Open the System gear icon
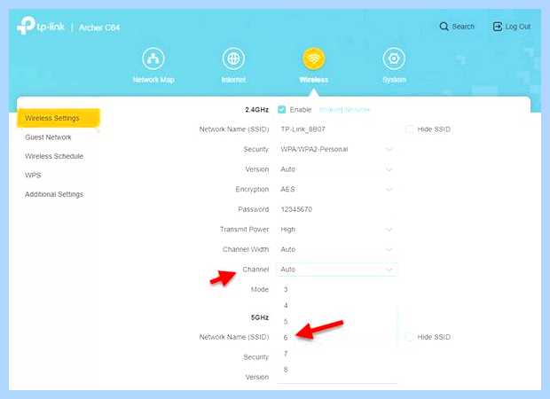This screenshot has width=550, height=399. pyautogui.click(x=394, y=59)
